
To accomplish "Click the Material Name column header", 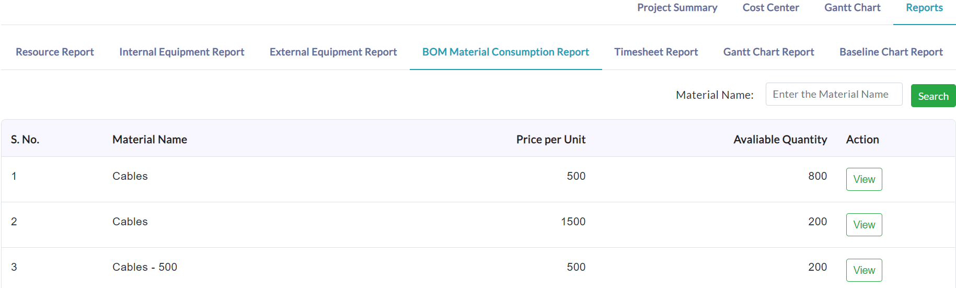I will click(149, 140).
